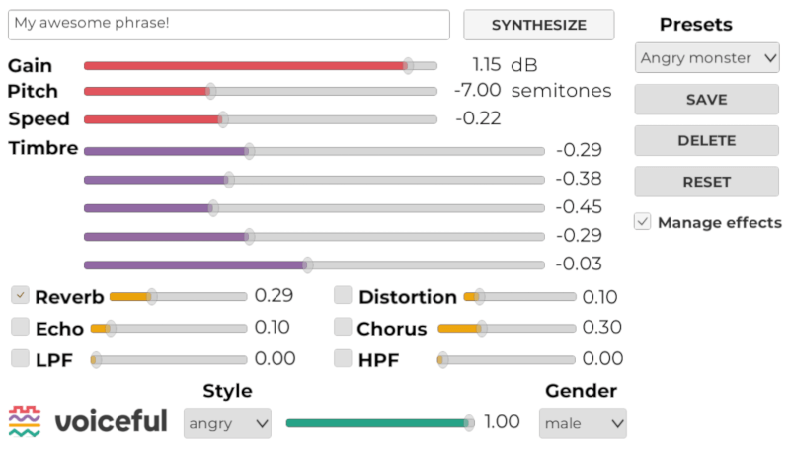Viewport: 790px width, 452px height.
Task: Click the Gain slider handle
Action: pyautogui.click(x=408, y=65)
